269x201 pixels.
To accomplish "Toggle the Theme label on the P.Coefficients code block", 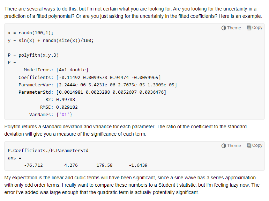I will pos(234,146).
